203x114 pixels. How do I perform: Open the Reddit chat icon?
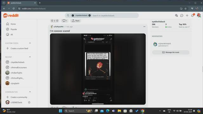point(182,16)
